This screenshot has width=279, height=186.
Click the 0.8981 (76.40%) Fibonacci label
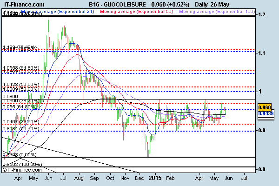[x=21, y=128]
